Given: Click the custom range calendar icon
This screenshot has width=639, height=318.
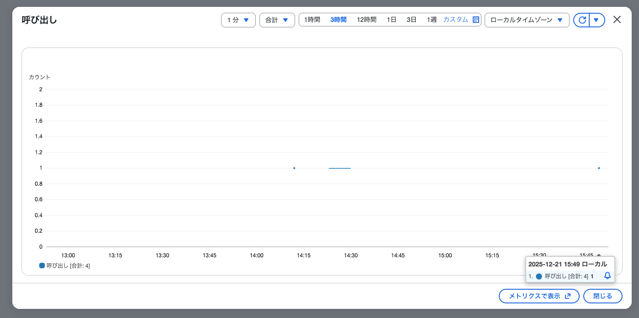Looking at the screenshot, I should point(475,20).
